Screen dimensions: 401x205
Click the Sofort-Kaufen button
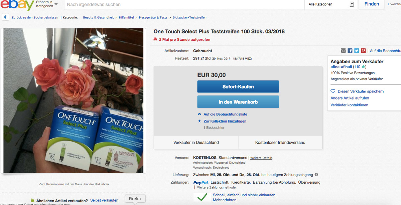[x=238, y=86]
